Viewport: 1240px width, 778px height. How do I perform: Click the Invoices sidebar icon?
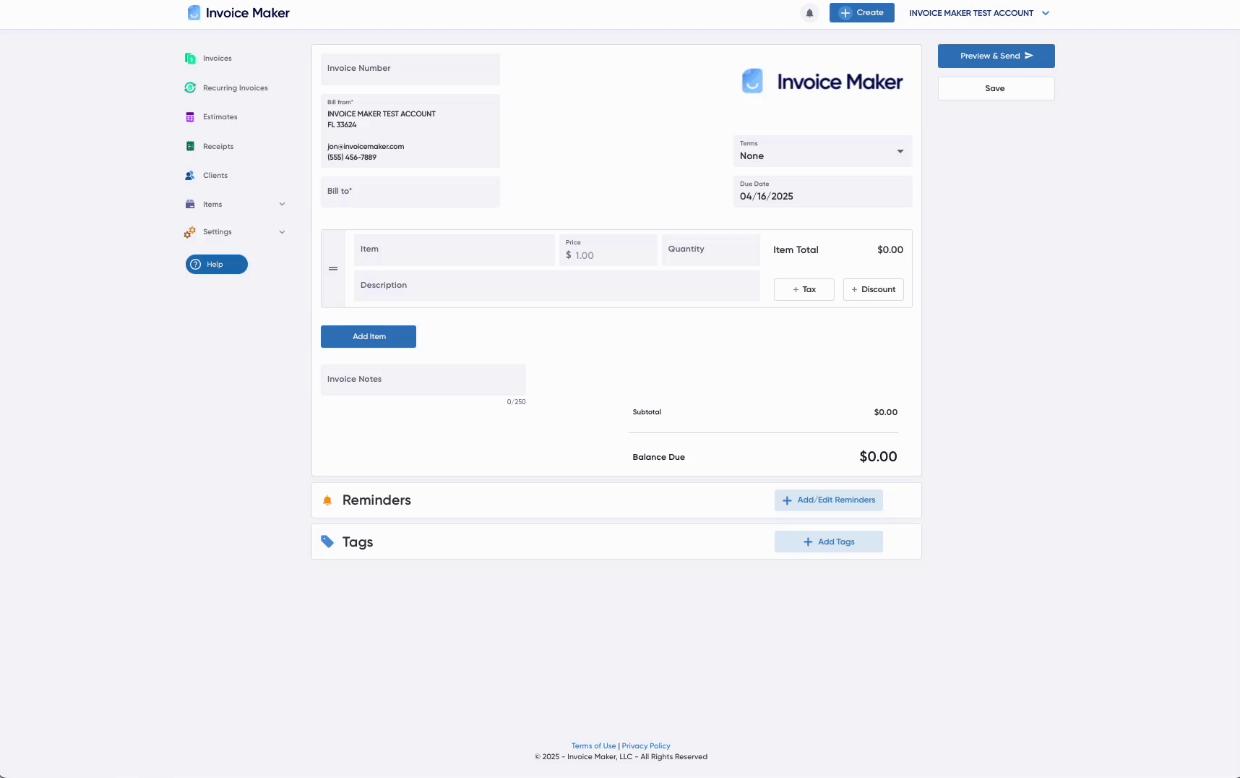[x=190, y=59]
